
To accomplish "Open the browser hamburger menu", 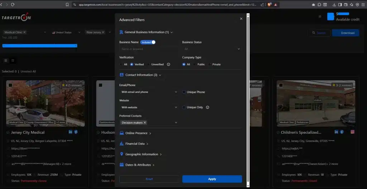I will pyautogui.click(x=363, y=4).
